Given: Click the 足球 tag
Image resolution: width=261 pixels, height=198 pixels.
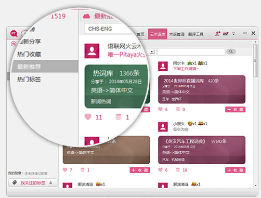Looking at the screenshot, I should coord(165,99).
